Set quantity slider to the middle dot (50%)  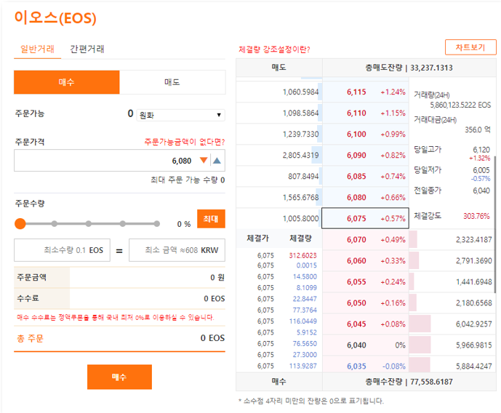point(89,224)
